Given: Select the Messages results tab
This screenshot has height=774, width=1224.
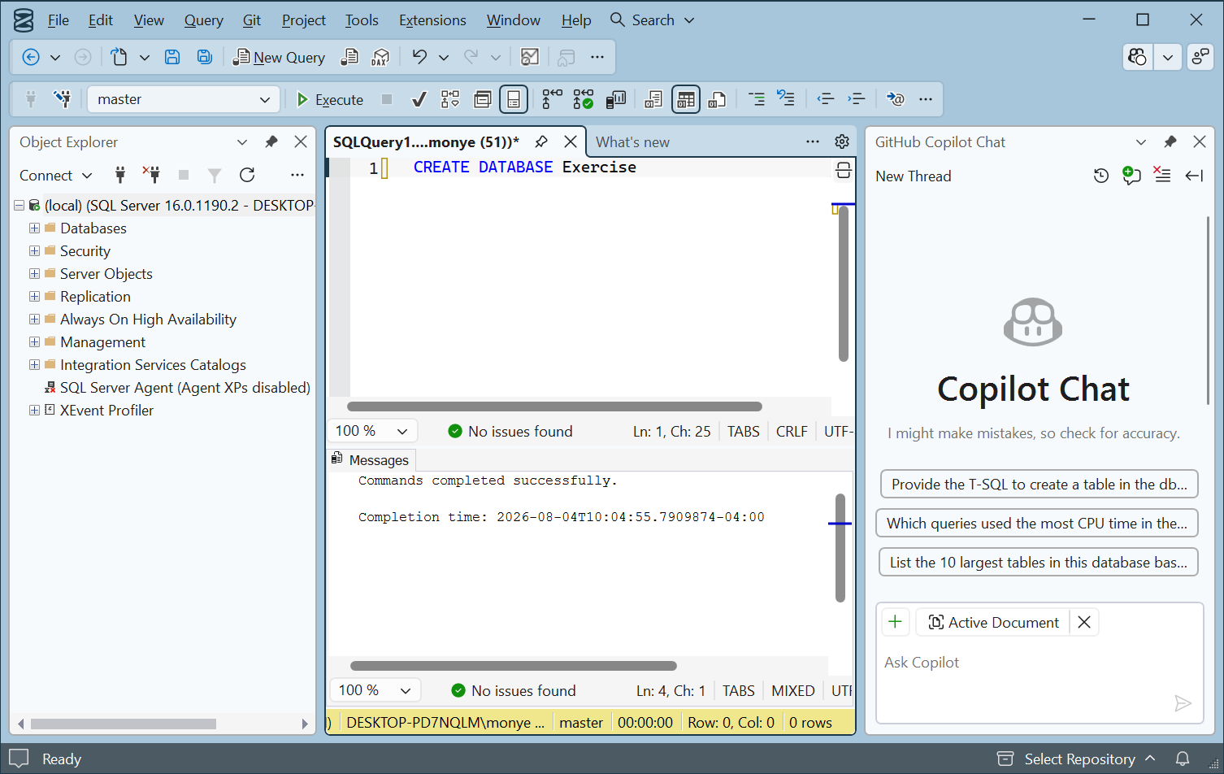Looking at the screenshot, I should [x=371, y=460].
